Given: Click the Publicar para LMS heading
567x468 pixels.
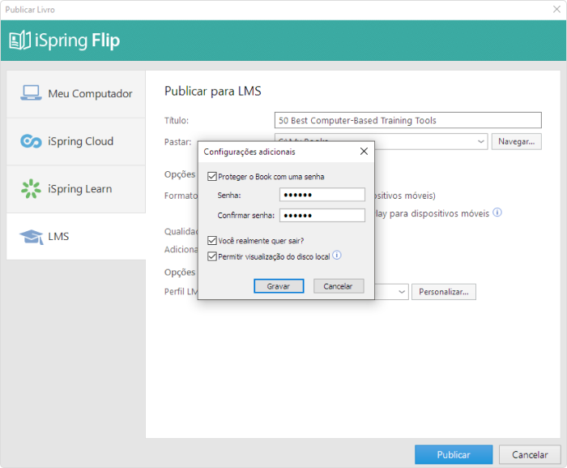Looking at the screenshot, I should pos(212,91).
